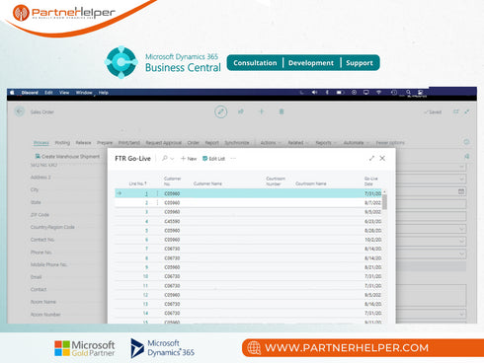
Task: Click line number 1 link
Action: coord(146,193)
